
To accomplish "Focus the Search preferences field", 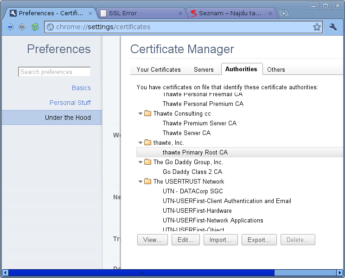I will [54, 72].
